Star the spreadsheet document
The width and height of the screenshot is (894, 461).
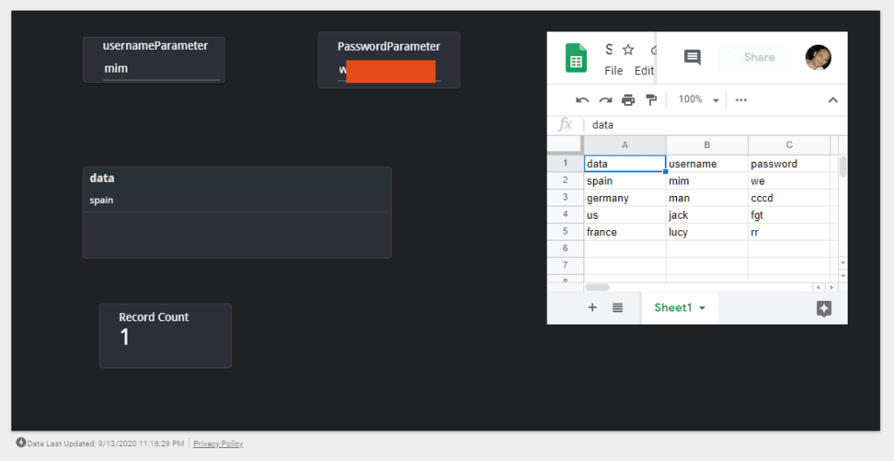pyautogui.click(x=628, y=49)
